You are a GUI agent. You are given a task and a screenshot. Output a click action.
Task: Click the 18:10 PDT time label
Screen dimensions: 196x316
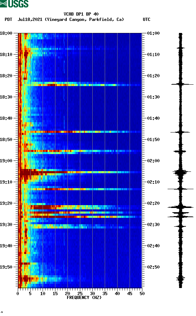point(6,55)
